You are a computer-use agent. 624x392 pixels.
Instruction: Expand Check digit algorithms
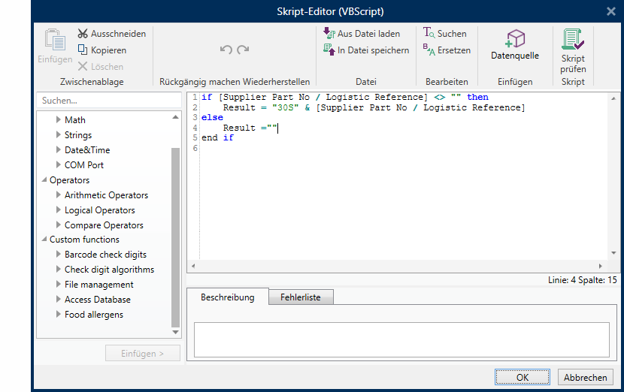click(59, 269)
